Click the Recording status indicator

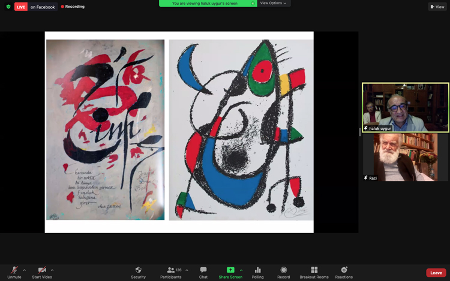(73, 7)
